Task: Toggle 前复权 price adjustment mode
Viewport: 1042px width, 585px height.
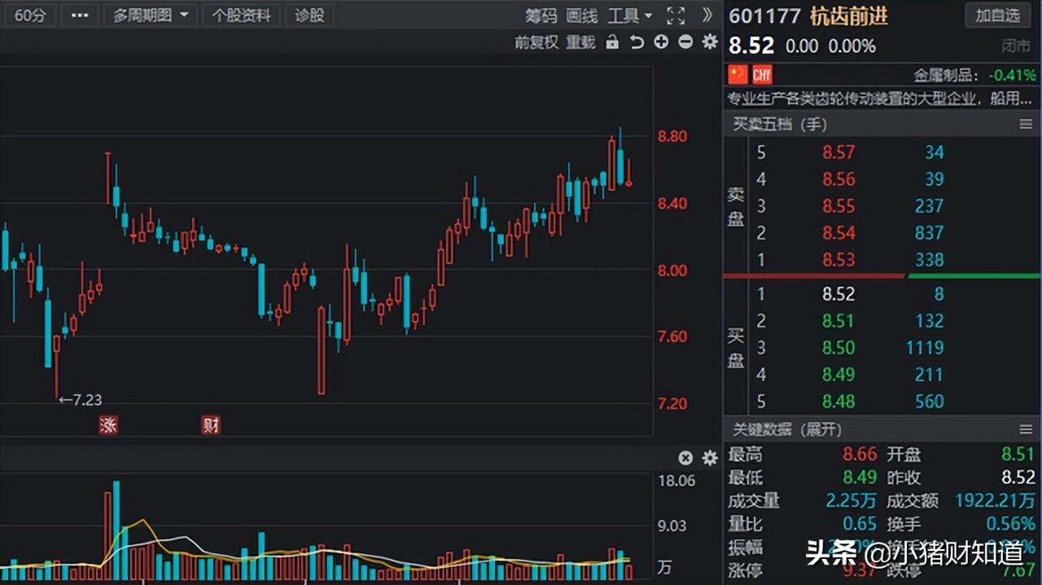Action: [537, 42]
